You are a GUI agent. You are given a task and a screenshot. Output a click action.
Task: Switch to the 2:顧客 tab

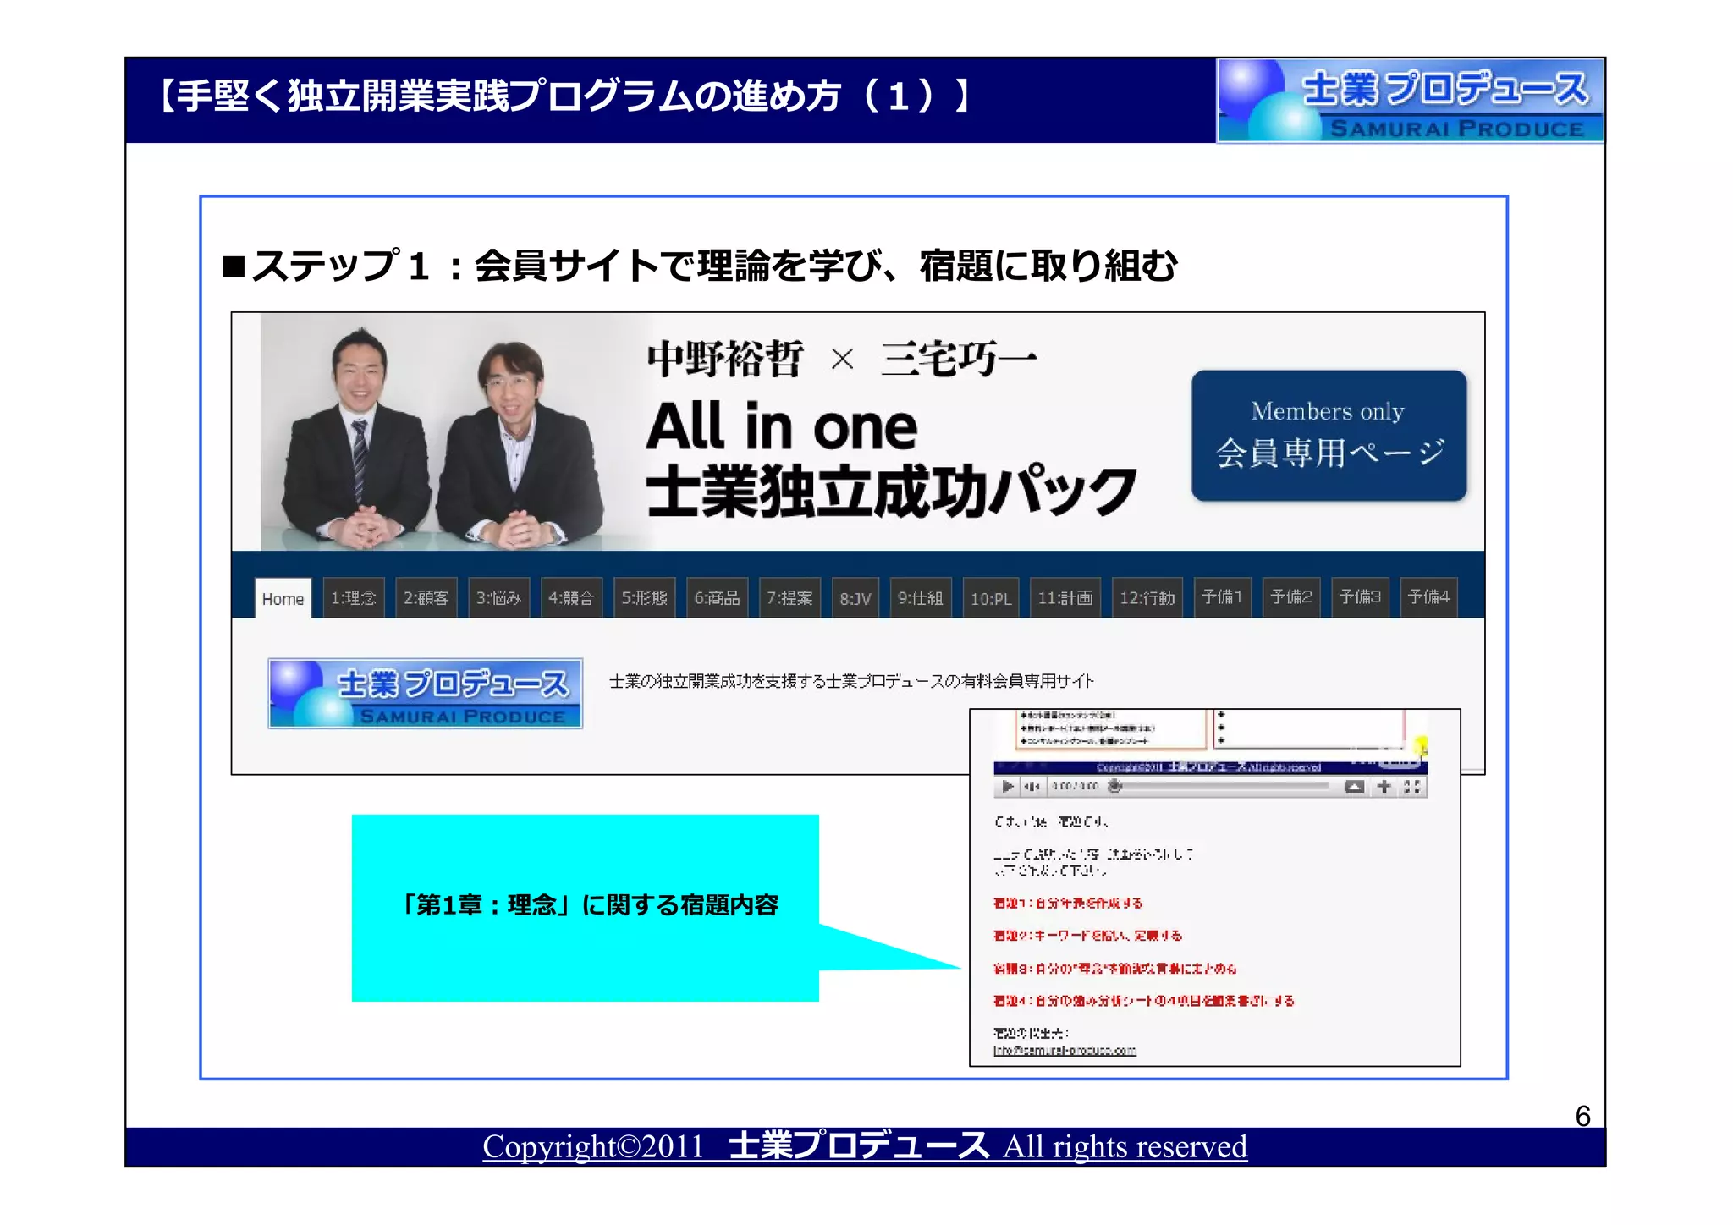(426, 598)
